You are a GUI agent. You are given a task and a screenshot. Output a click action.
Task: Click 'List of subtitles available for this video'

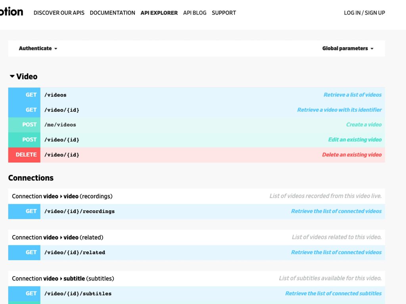[x=330, y=278]
